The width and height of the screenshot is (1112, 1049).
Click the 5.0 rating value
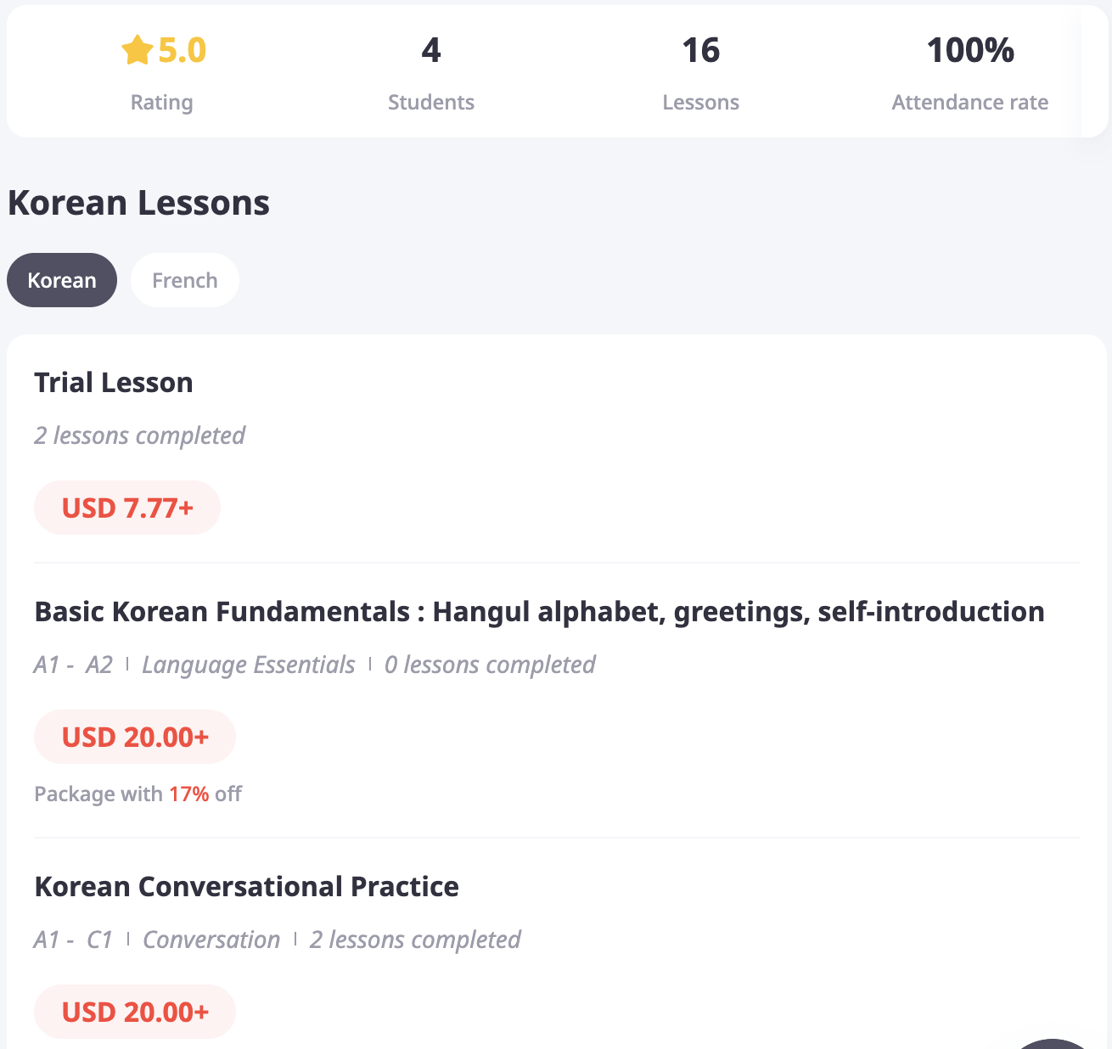[x=182, y=51]
